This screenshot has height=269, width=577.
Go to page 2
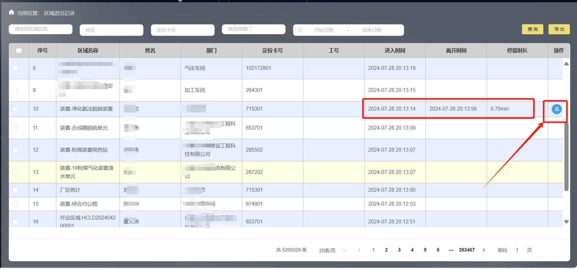click(386, 250)
